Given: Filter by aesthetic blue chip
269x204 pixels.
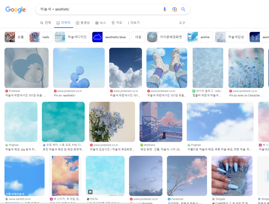Looking at the screenshot, I should click(111, 37).
